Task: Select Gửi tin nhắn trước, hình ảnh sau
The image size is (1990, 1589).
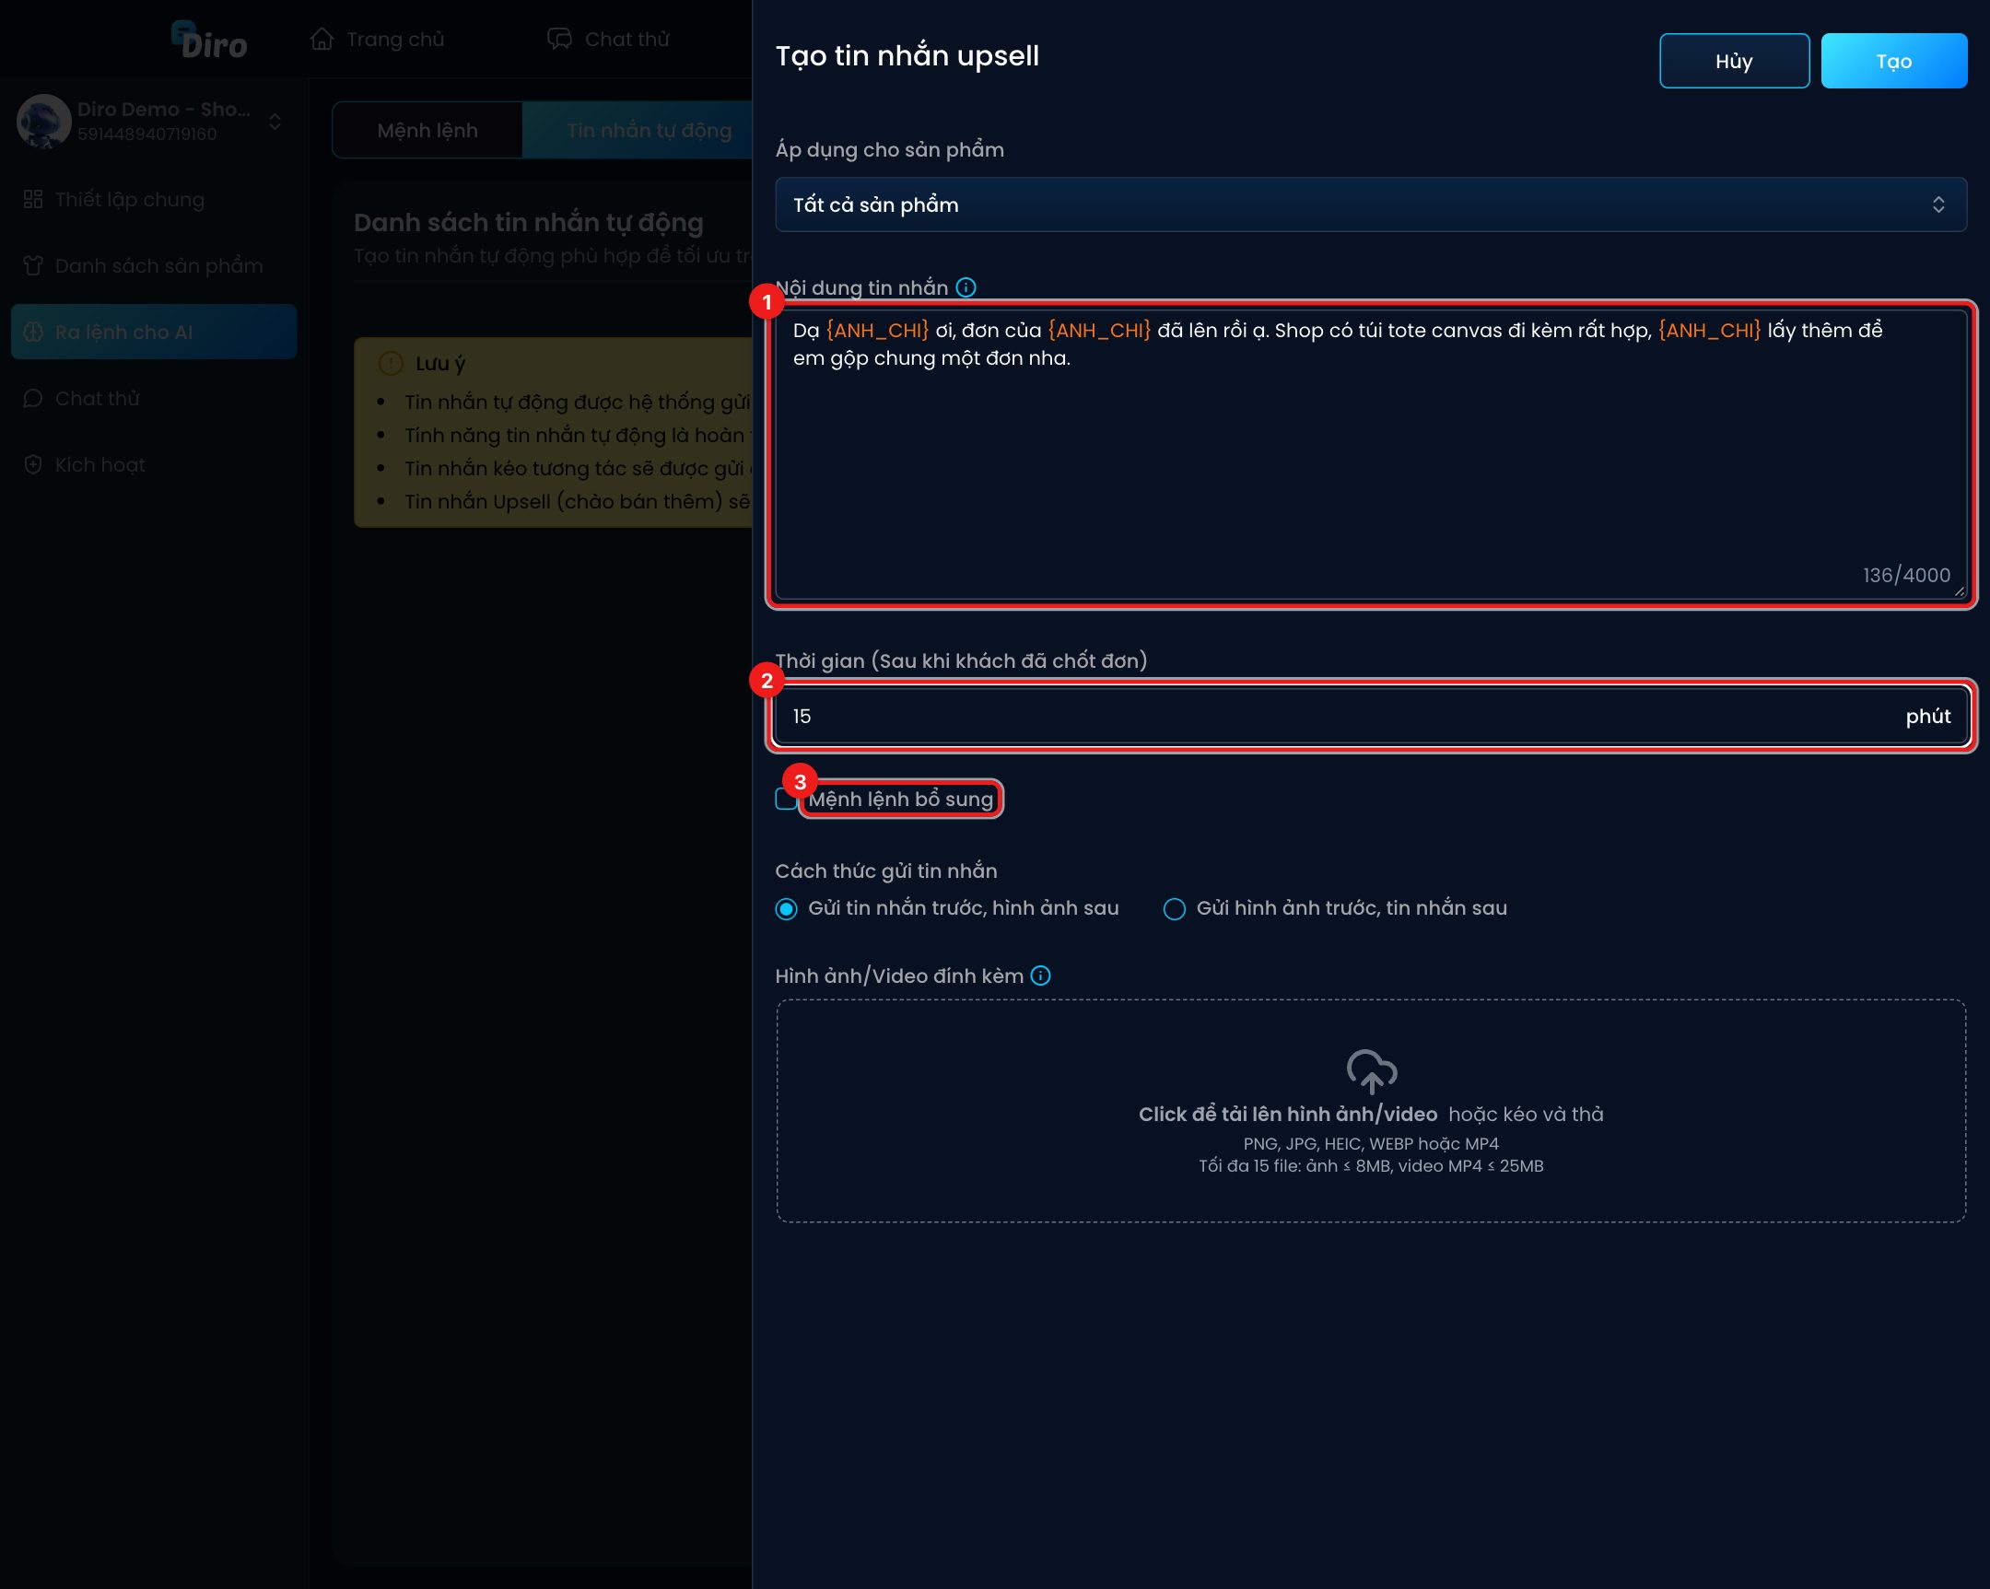Action: 787,909
